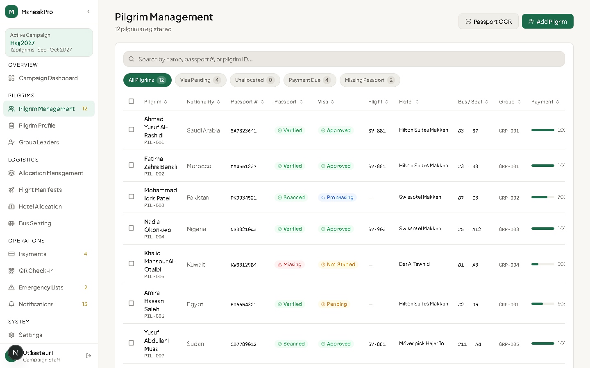Sort by the Visa column header
The image size is (590, 368).
coord(326,102)
